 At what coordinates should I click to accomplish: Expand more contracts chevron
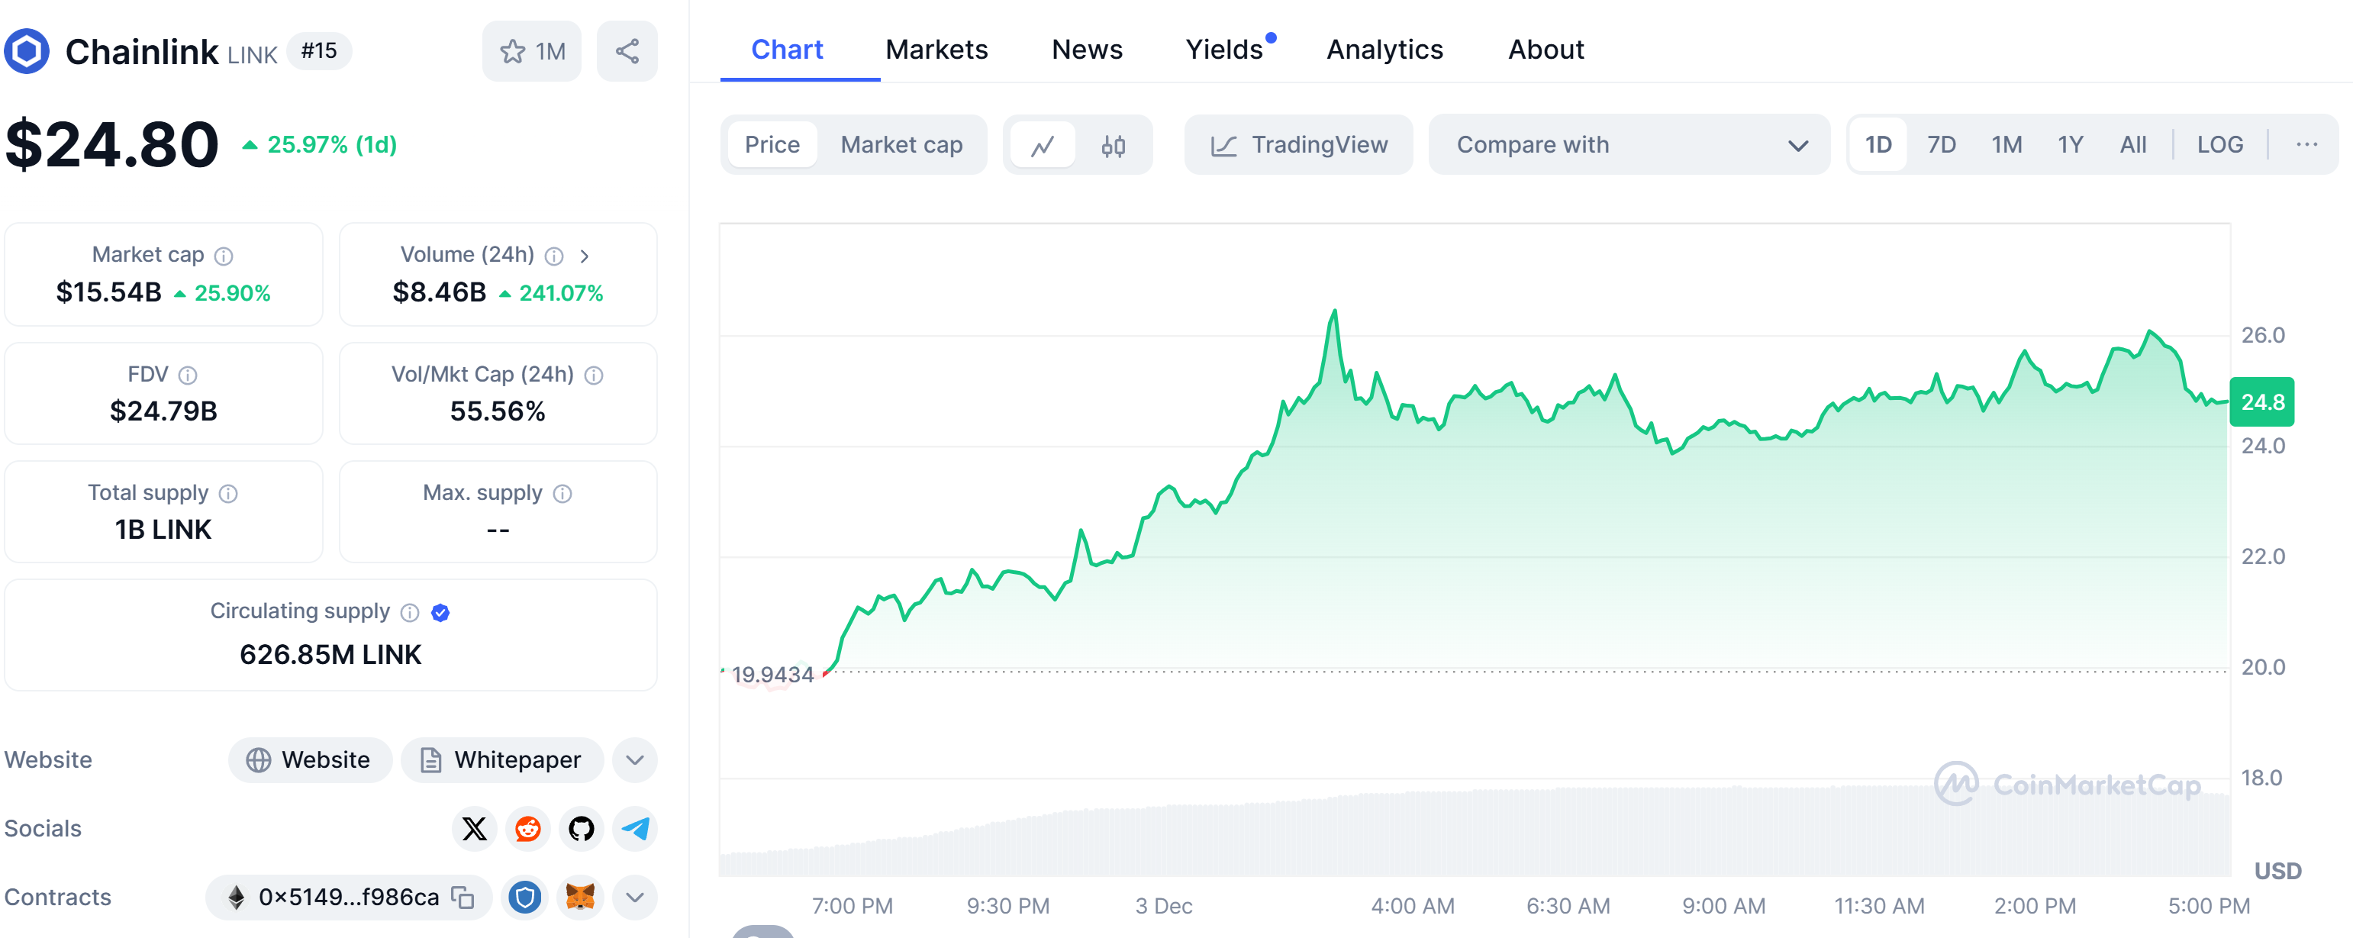click(x=635, y=897)
